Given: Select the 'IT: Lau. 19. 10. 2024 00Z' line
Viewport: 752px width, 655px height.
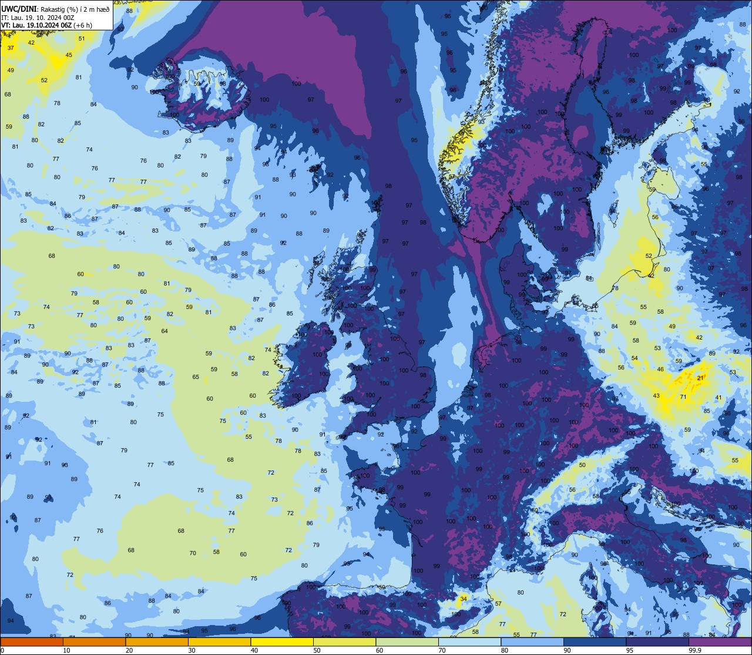Looking at the screenshot, I should pos(38,17).
